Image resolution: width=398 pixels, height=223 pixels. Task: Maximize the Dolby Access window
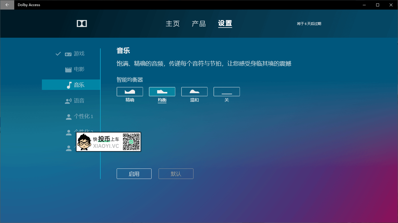(x=378, y=5)
